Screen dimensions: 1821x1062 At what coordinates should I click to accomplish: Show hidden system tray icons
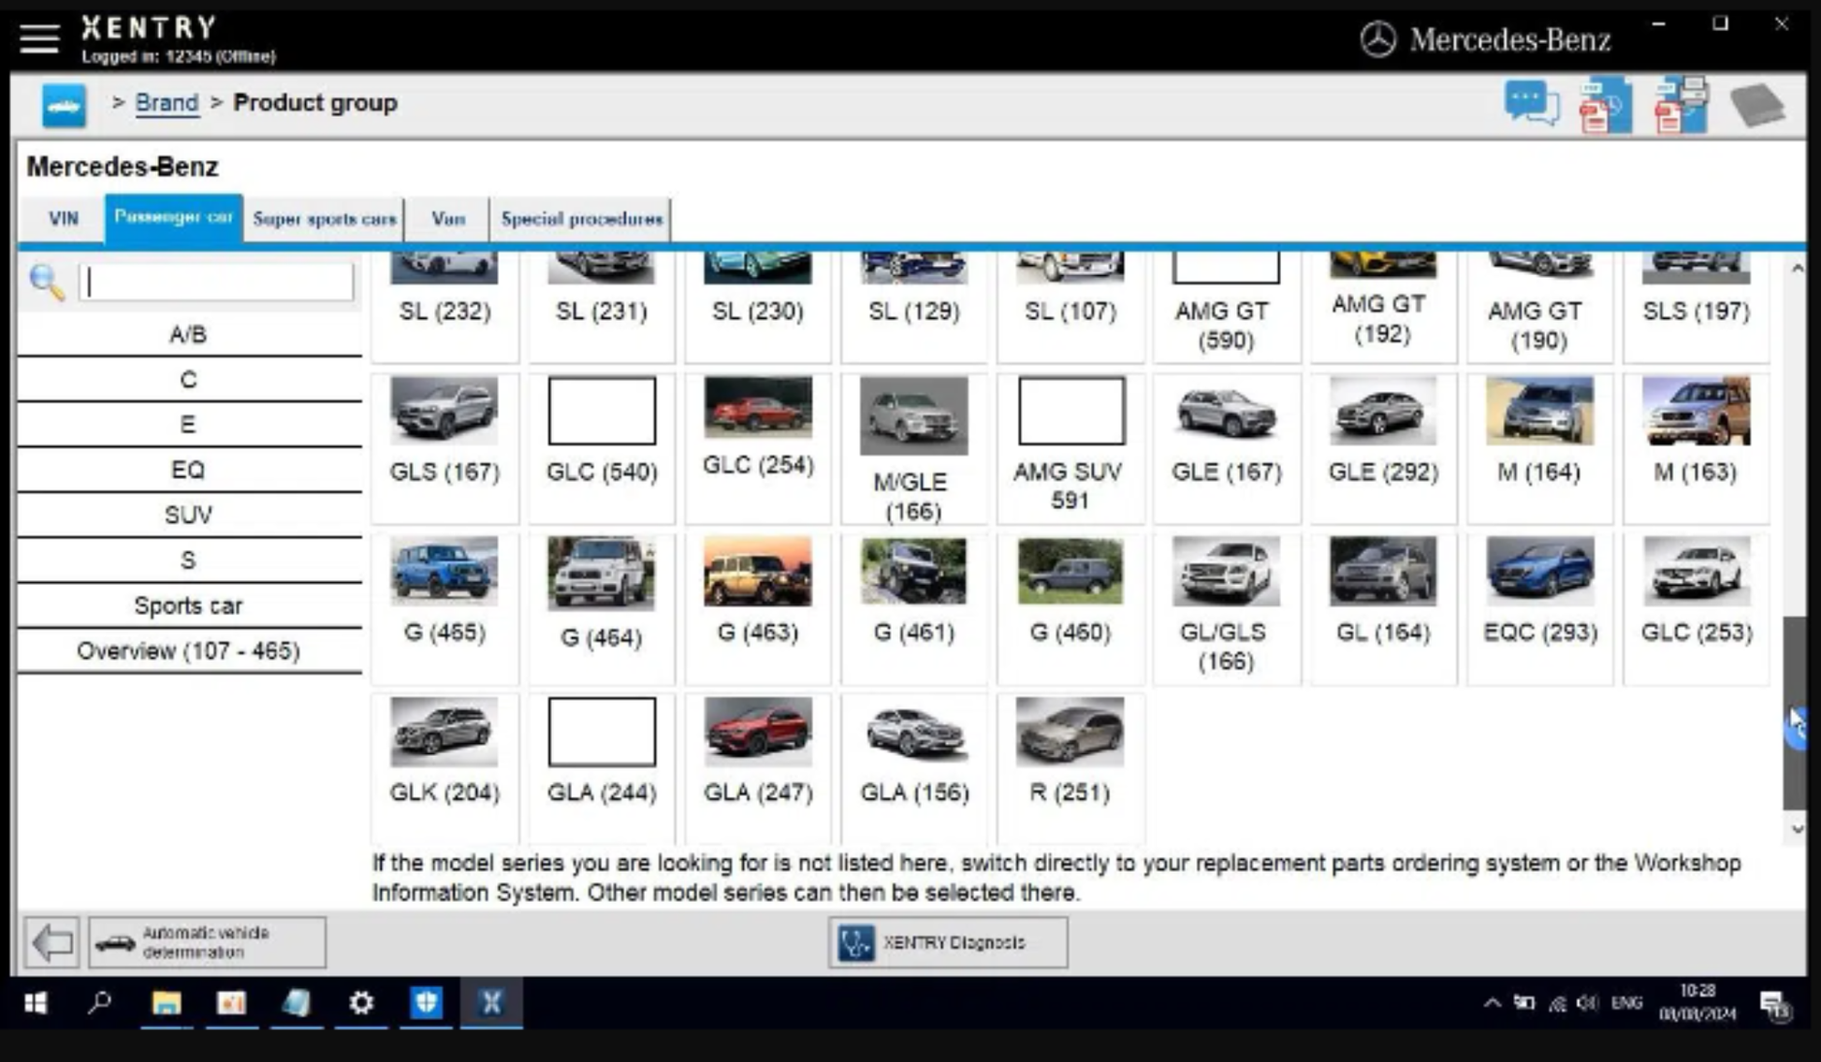tap(1492, 1003)
